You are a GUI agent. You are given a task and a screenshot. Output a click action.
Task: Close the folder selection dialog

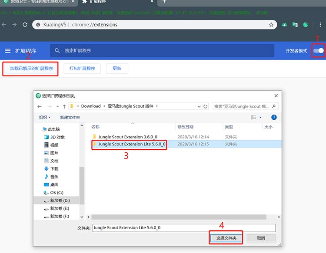tap(276, 95)
